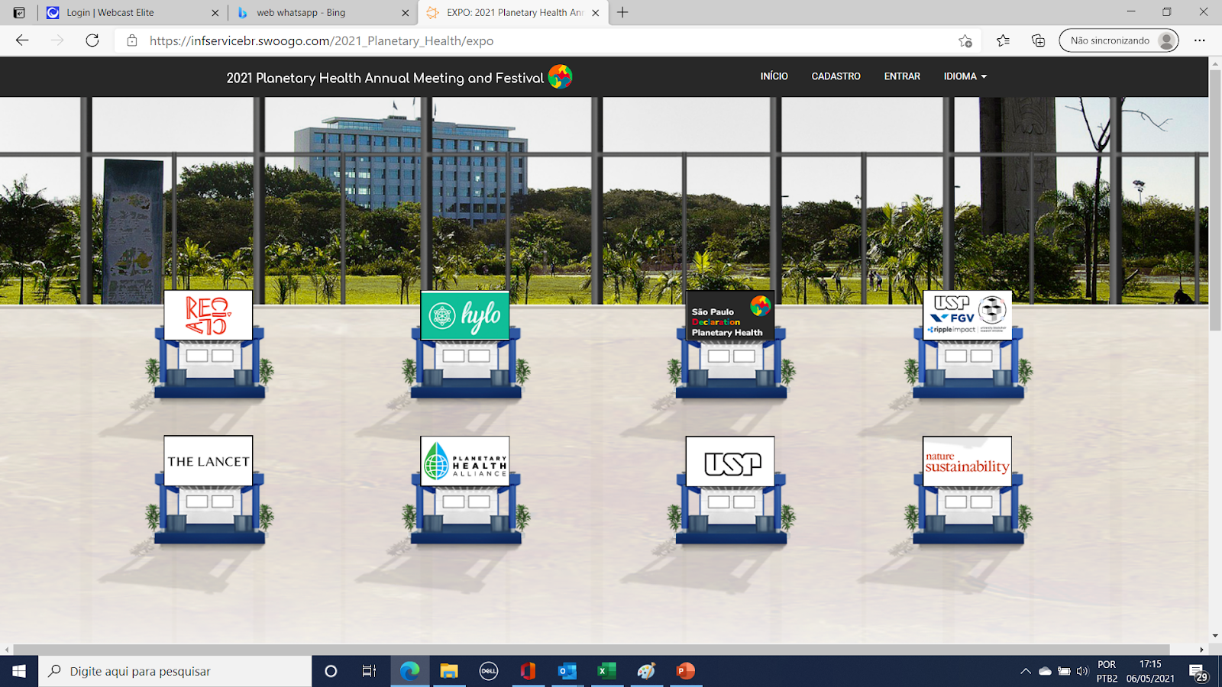This screenshot has width=1222, height=687.
Task: Switch POR PTB2 input language
Action: tap(1107, 671)
